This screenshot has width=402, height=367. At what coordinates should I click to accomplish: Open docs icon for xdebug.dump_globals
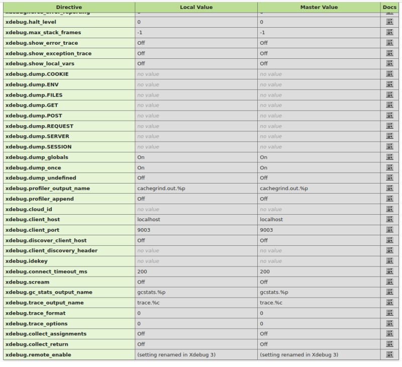pos(389,157)
